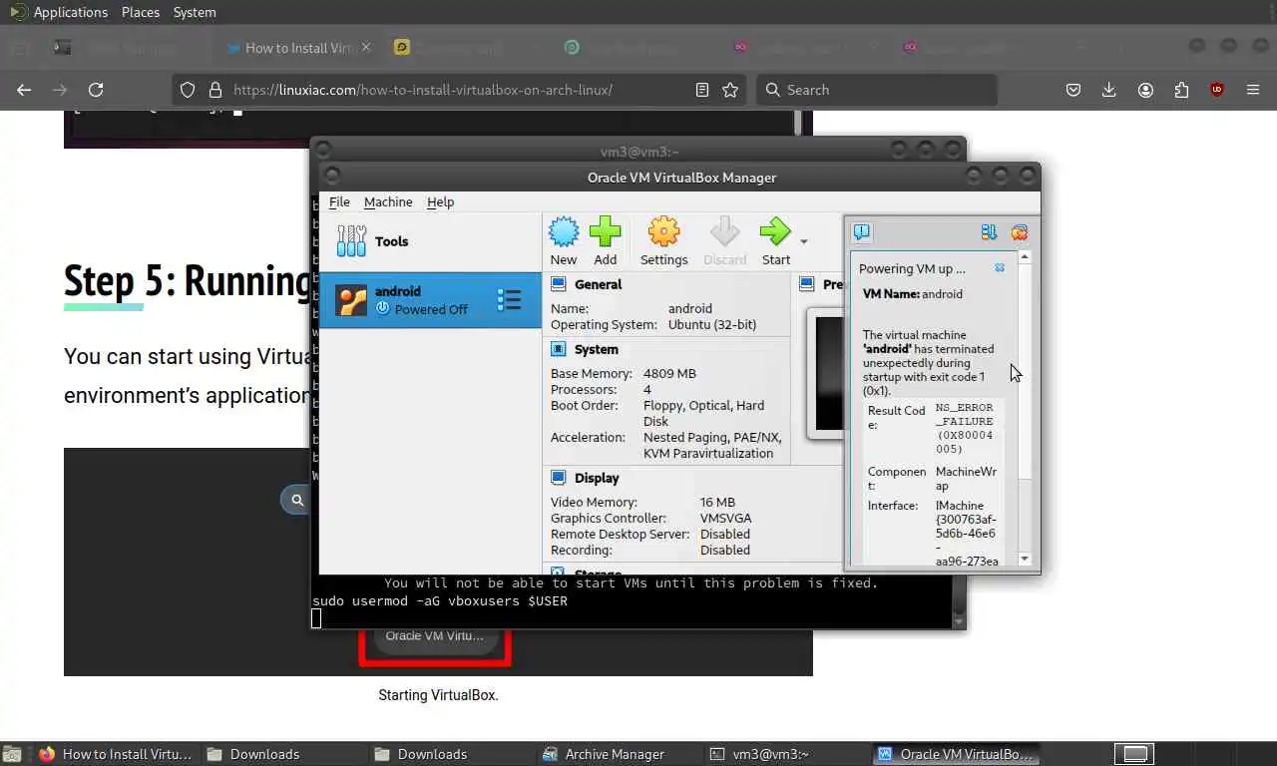Open VM Settings gear icon
Viewport: 1277px width, 766px height.
point(663,232)
